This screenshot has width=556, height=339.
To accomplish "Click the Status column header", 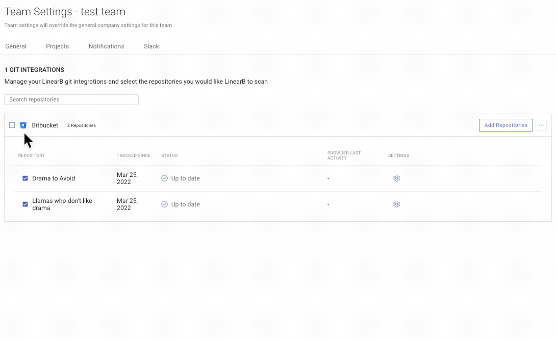I will tap(169, 155).
